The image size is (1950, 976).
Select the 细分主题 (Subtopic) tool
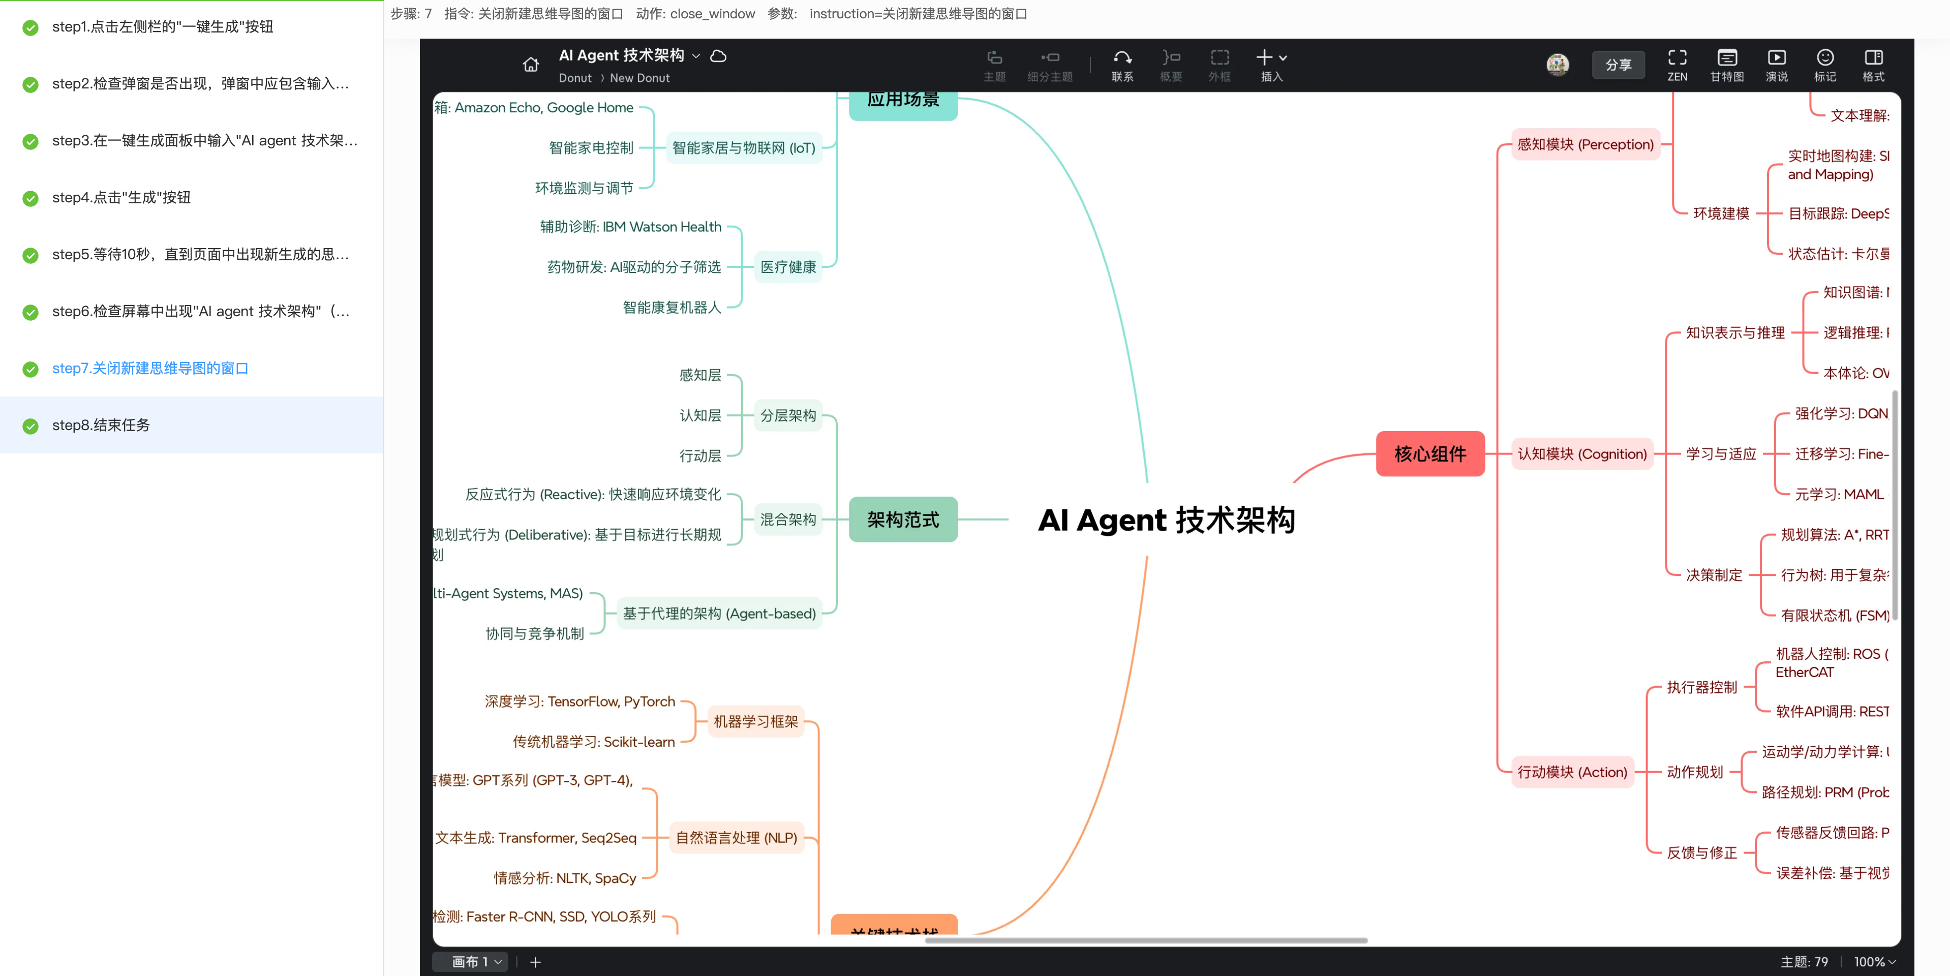click(1050, 65)
